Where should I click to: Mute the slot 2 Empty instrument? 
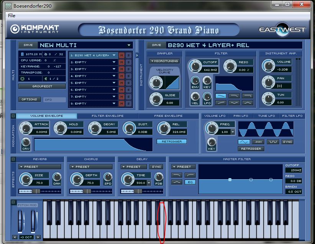[x=121, y=62]
